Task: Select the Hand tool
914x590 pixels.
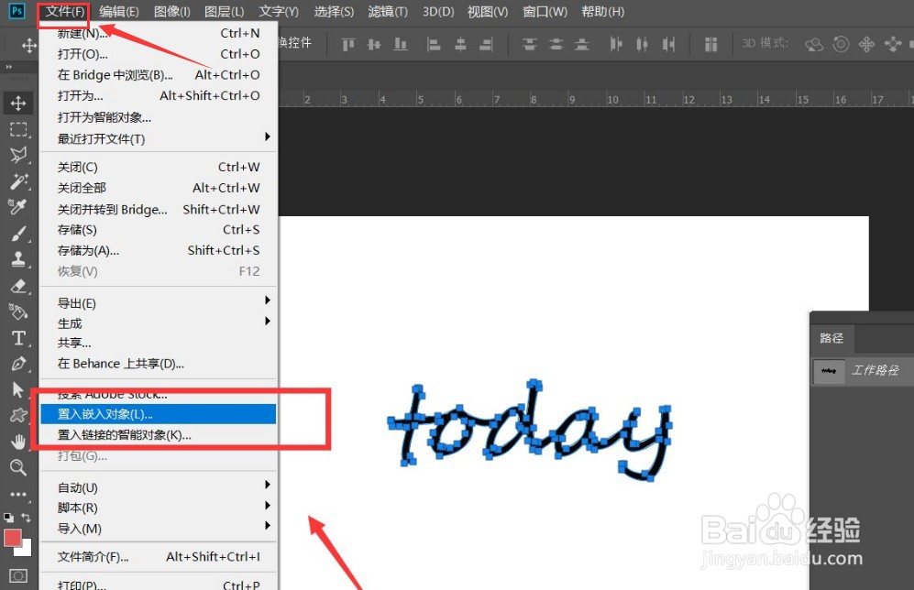Action: click(18, 442)
